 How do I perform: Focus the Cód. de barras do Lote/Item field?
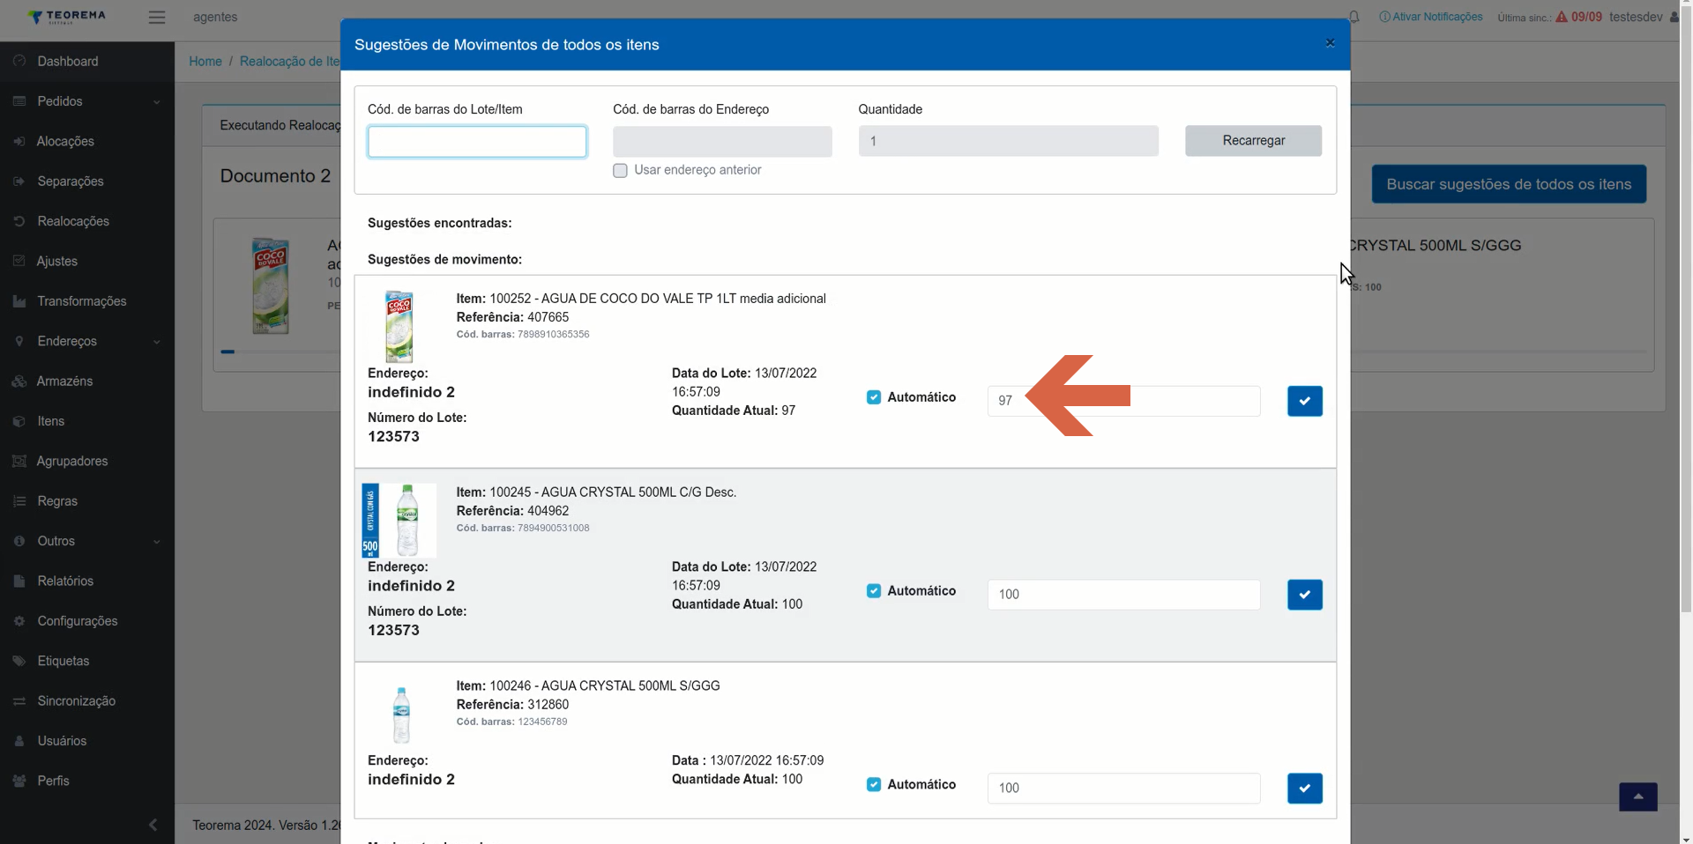point(477,142)
